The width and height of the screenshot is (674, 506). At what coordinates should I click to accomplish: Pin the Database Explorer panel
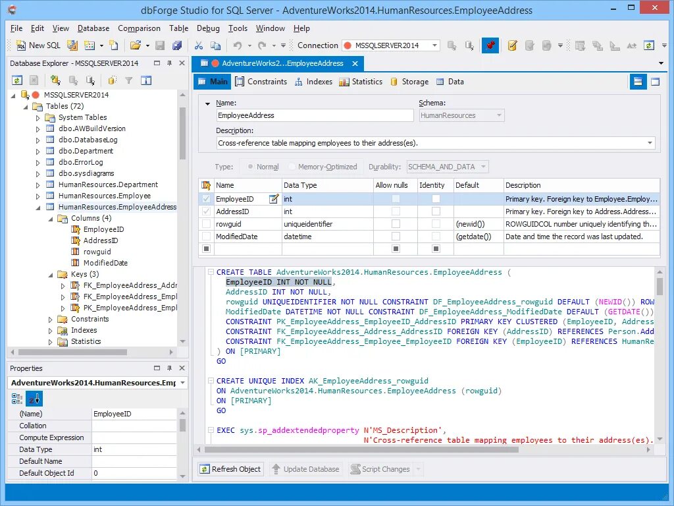(x=169, y=63)
